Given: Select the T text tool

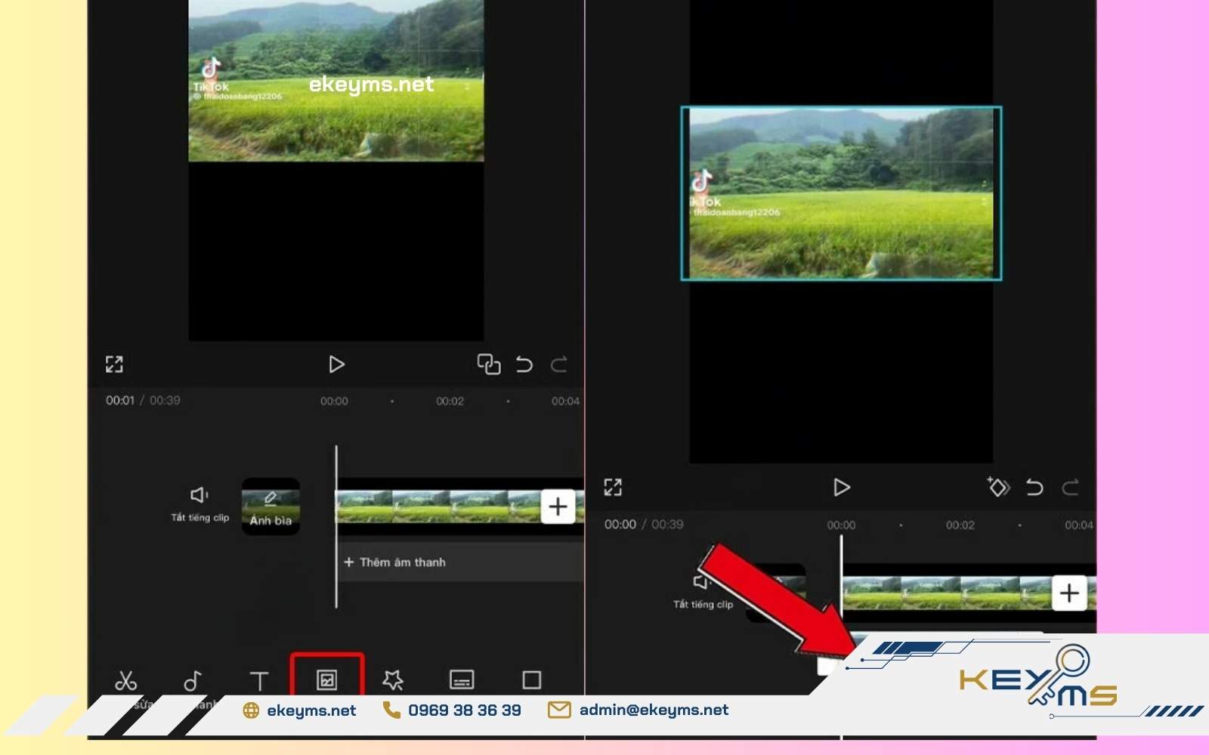Looking at the screenshot, I should point(259,681).
